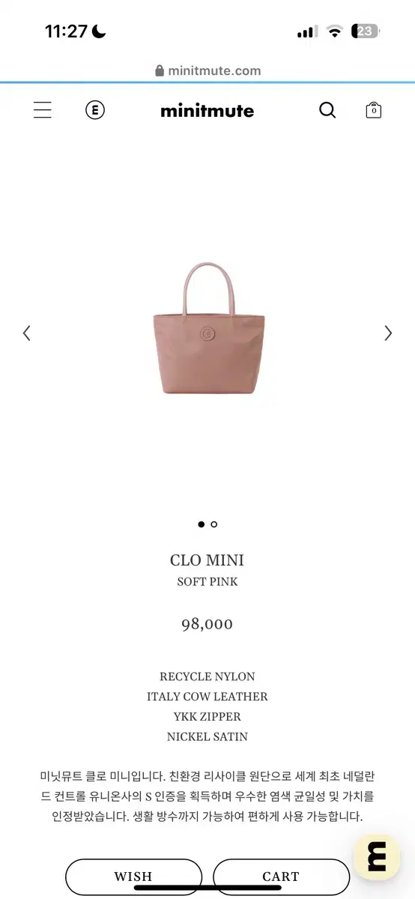Tap the battery indicator in status bar
Viewport: 415px width, 899px height.
[x=367, y=31]
